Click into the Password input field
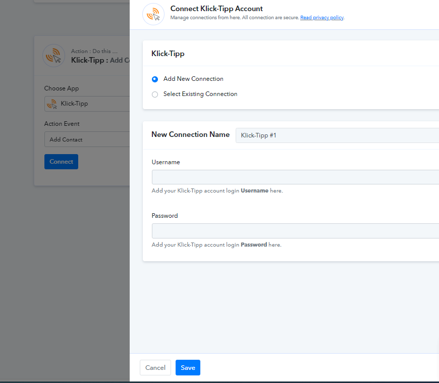This screenshot has height=383, width=439. coord(295,231)
